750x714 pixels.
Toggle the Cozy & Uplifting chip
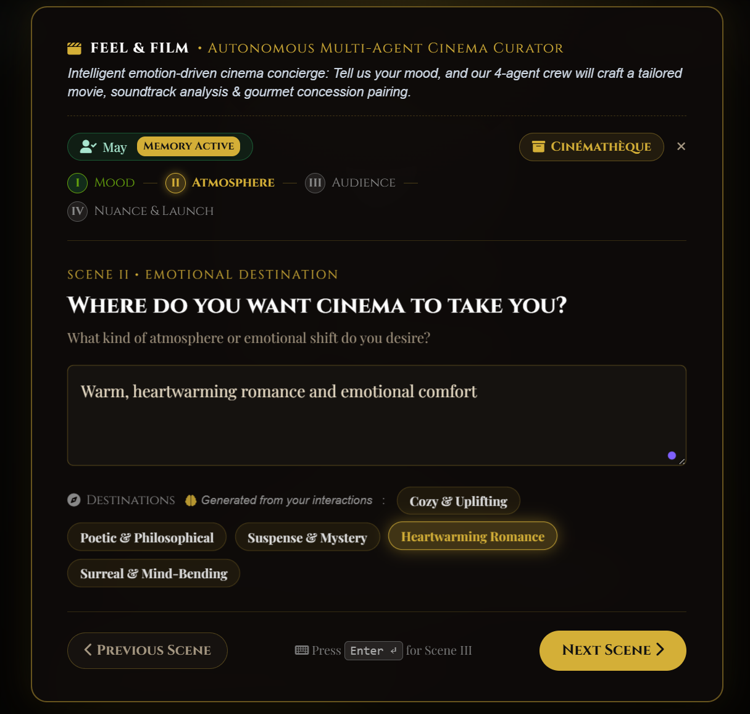pos(458,501)
